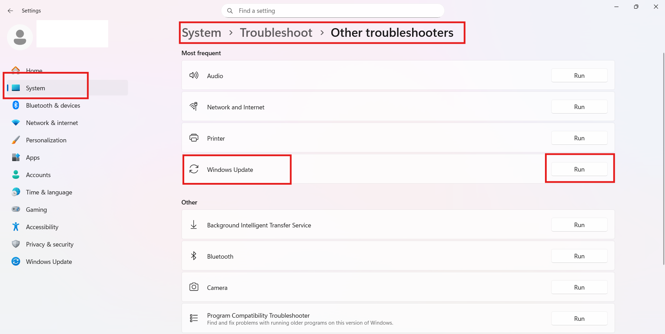This screenshot has height=334, width=665.
Task: Open Troubleshoot from the breadcrumb
Action: [x=276, y=32]
